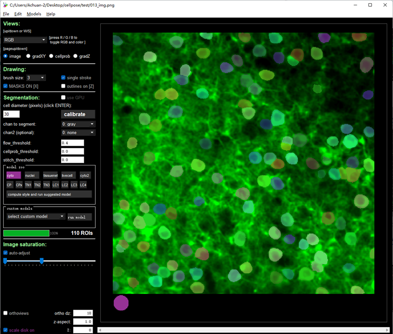Click the Cellpose app icon in title bar
The width and height of the screenshot is (393, 334).
5,5
